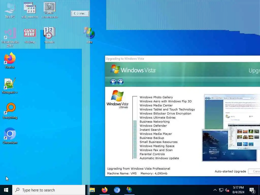This screenshot has width=260, height=195.
Task: Click 'Windows Aero with Windows Flip 3D'
Action: click(166, 101)
